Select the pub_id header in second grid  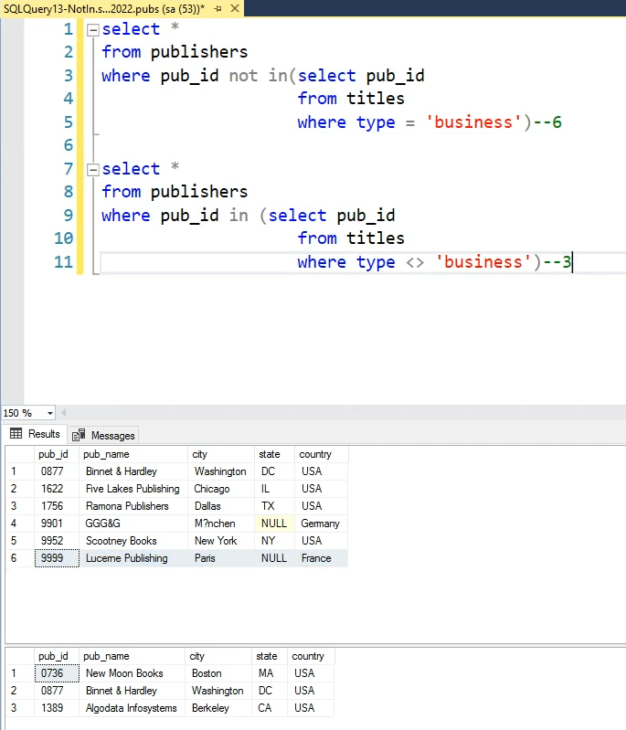click(57, 656)
